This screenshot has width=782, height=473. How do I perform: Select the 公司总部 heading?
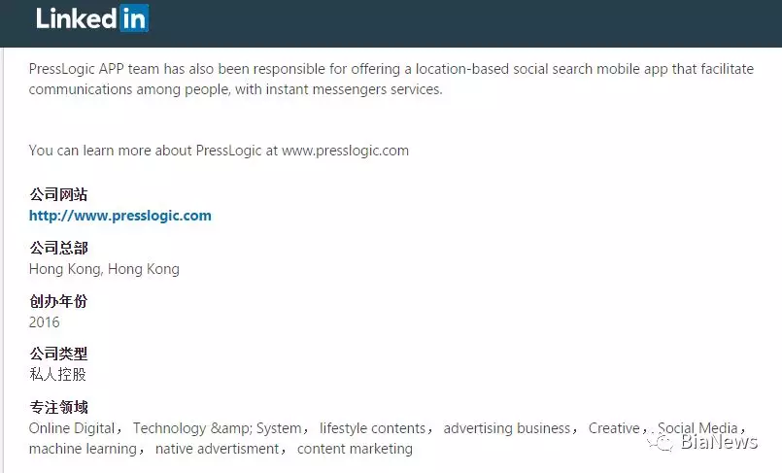point(58,248)
